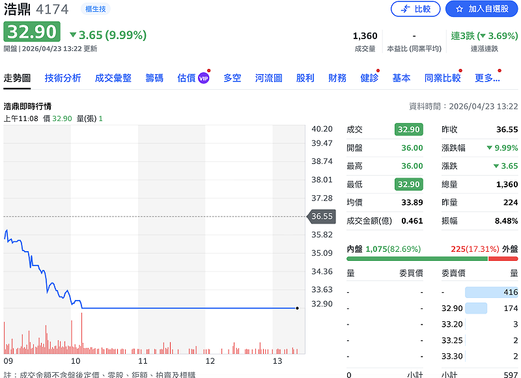This screenshot has width=521, height=378.
Task: Open the 成交彙整 tab
Action: tap(113, 78)
